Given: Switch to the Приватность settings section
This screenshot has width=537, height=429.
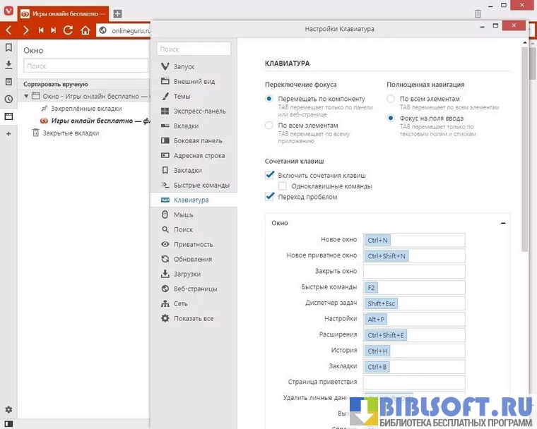Looking at the screenshot, I should coord(193,244).
